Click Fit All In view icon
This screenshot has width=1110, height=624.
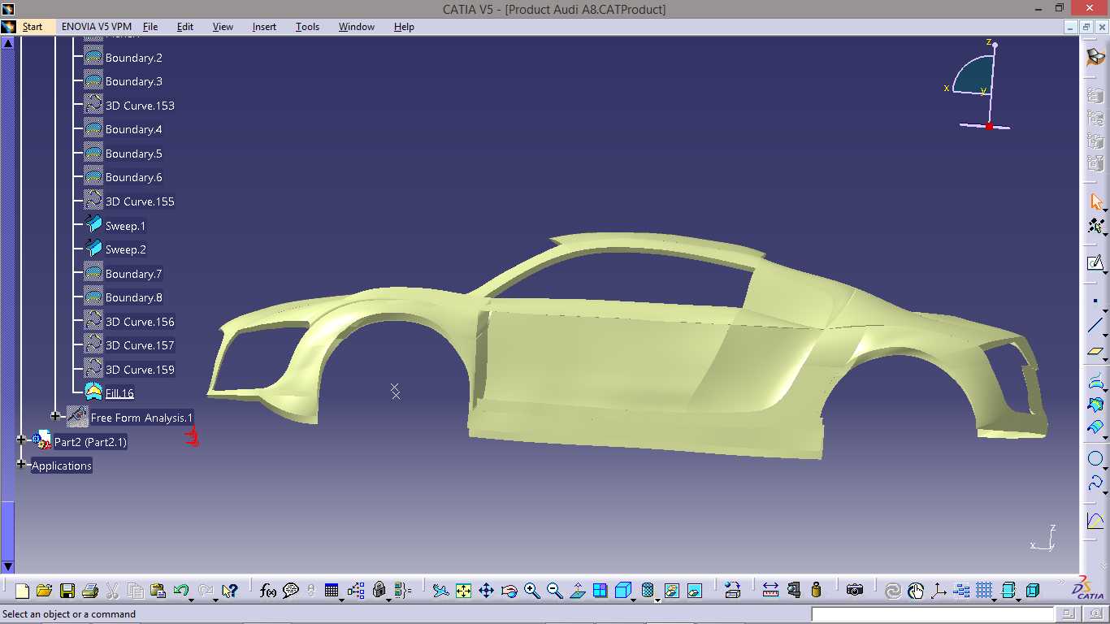click(463, 591)
